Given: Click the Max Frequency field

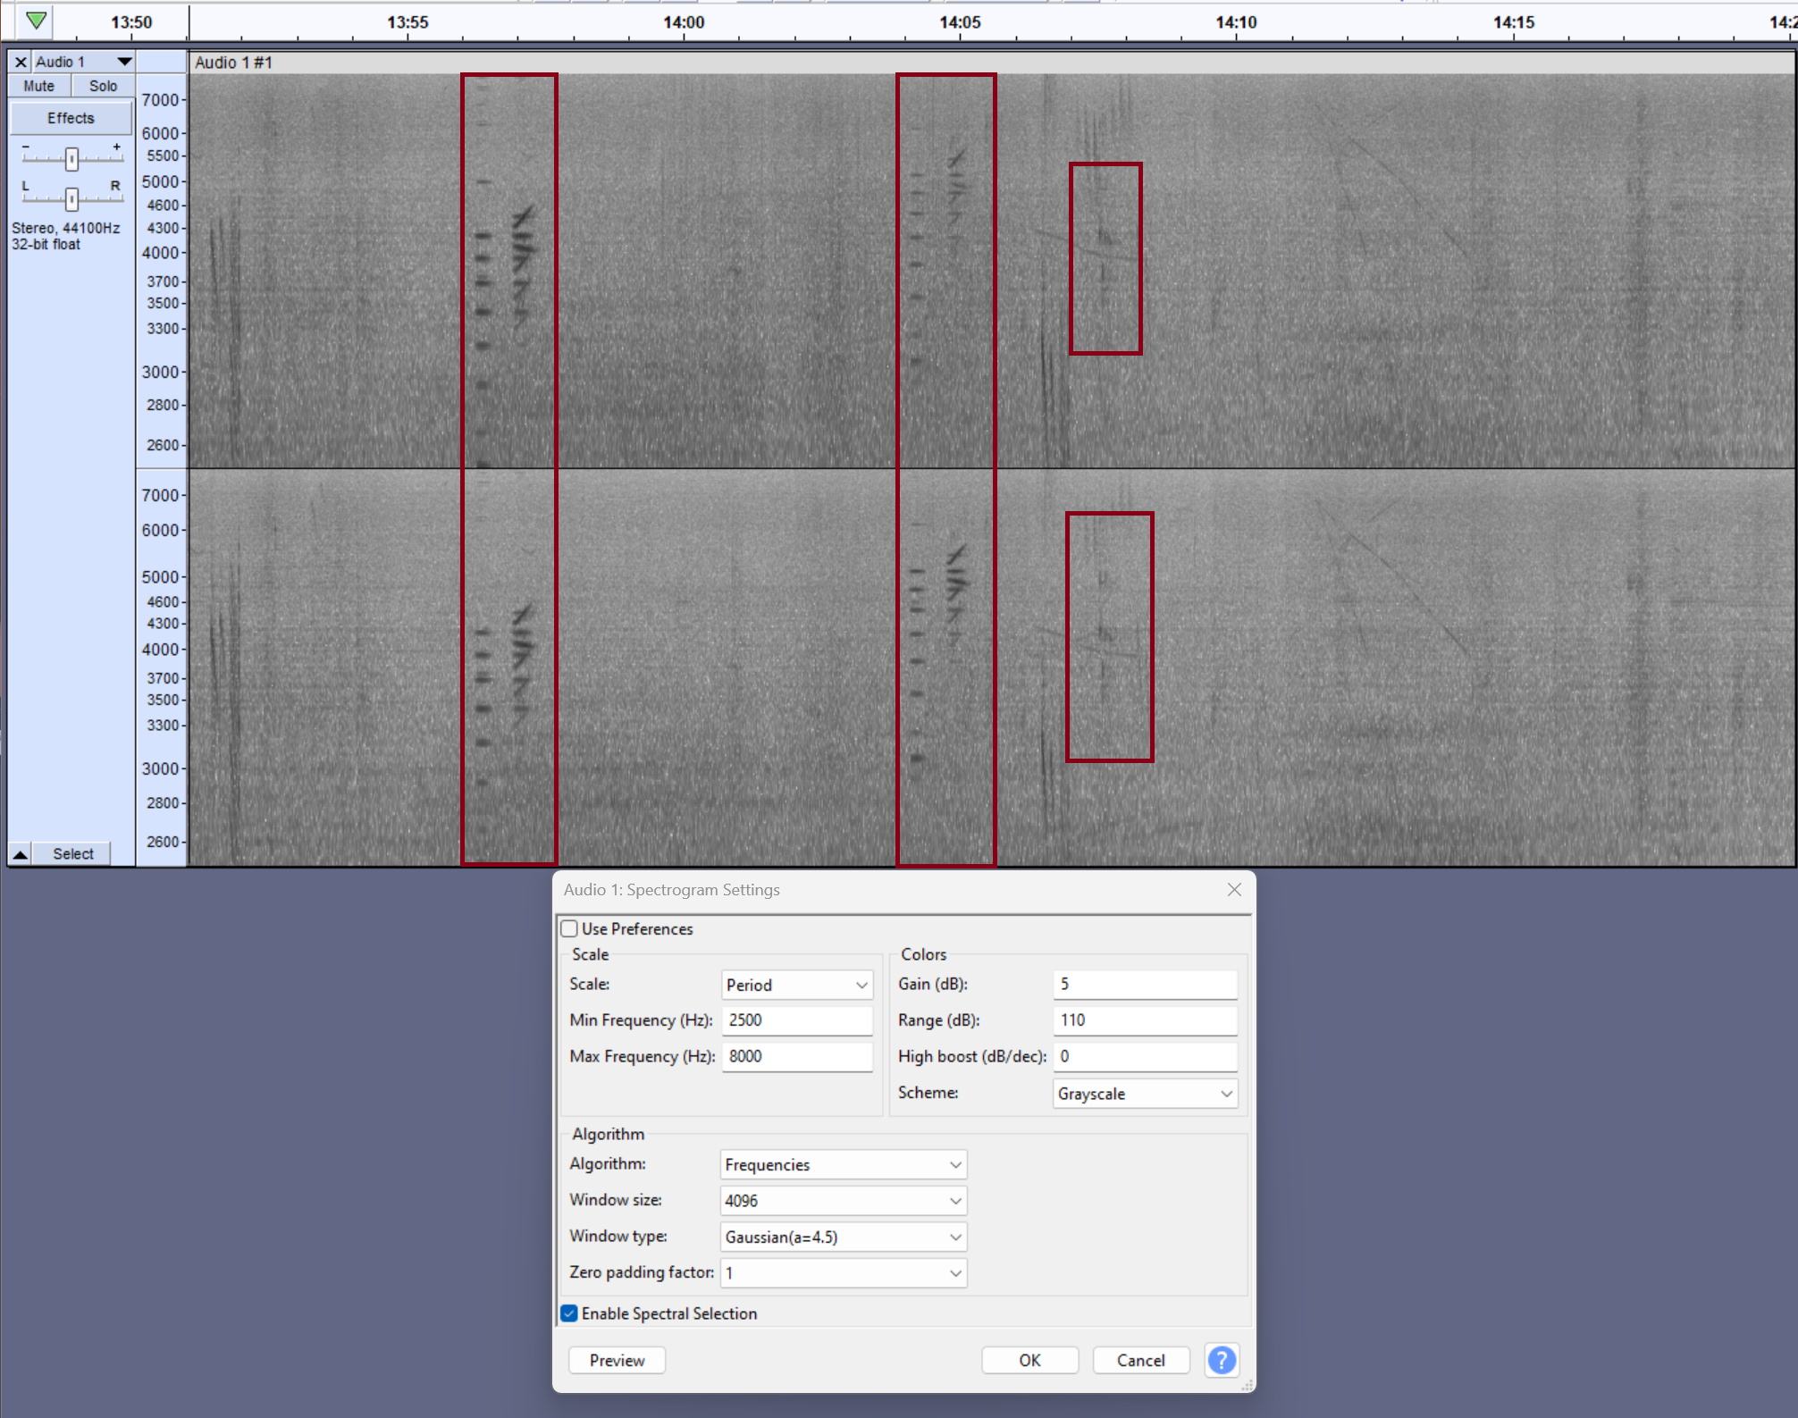Looking at the screenshot, I should [796, 1056].
